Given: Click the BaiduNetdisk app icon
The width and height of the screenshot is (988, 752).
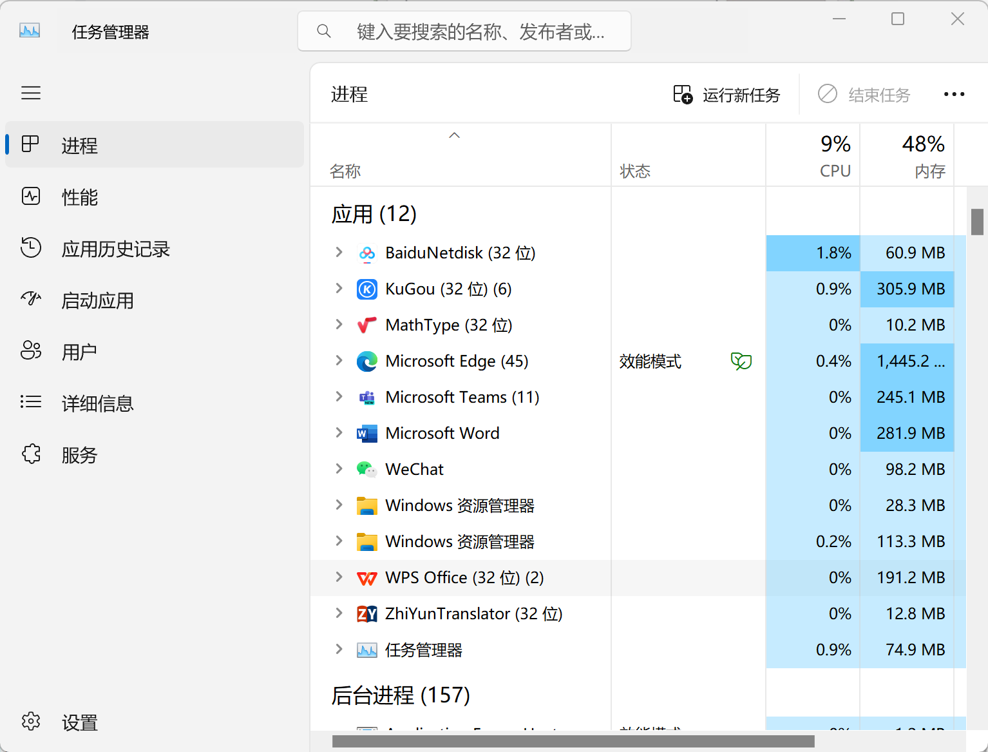Looking at the screenshot, I should [367, 253].
